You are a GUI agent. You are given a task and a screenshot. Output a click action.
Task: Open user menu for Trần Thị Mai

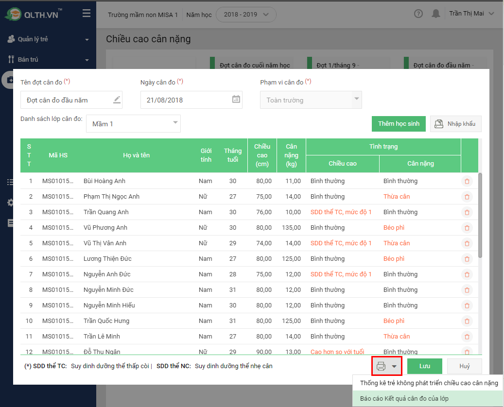471,14
